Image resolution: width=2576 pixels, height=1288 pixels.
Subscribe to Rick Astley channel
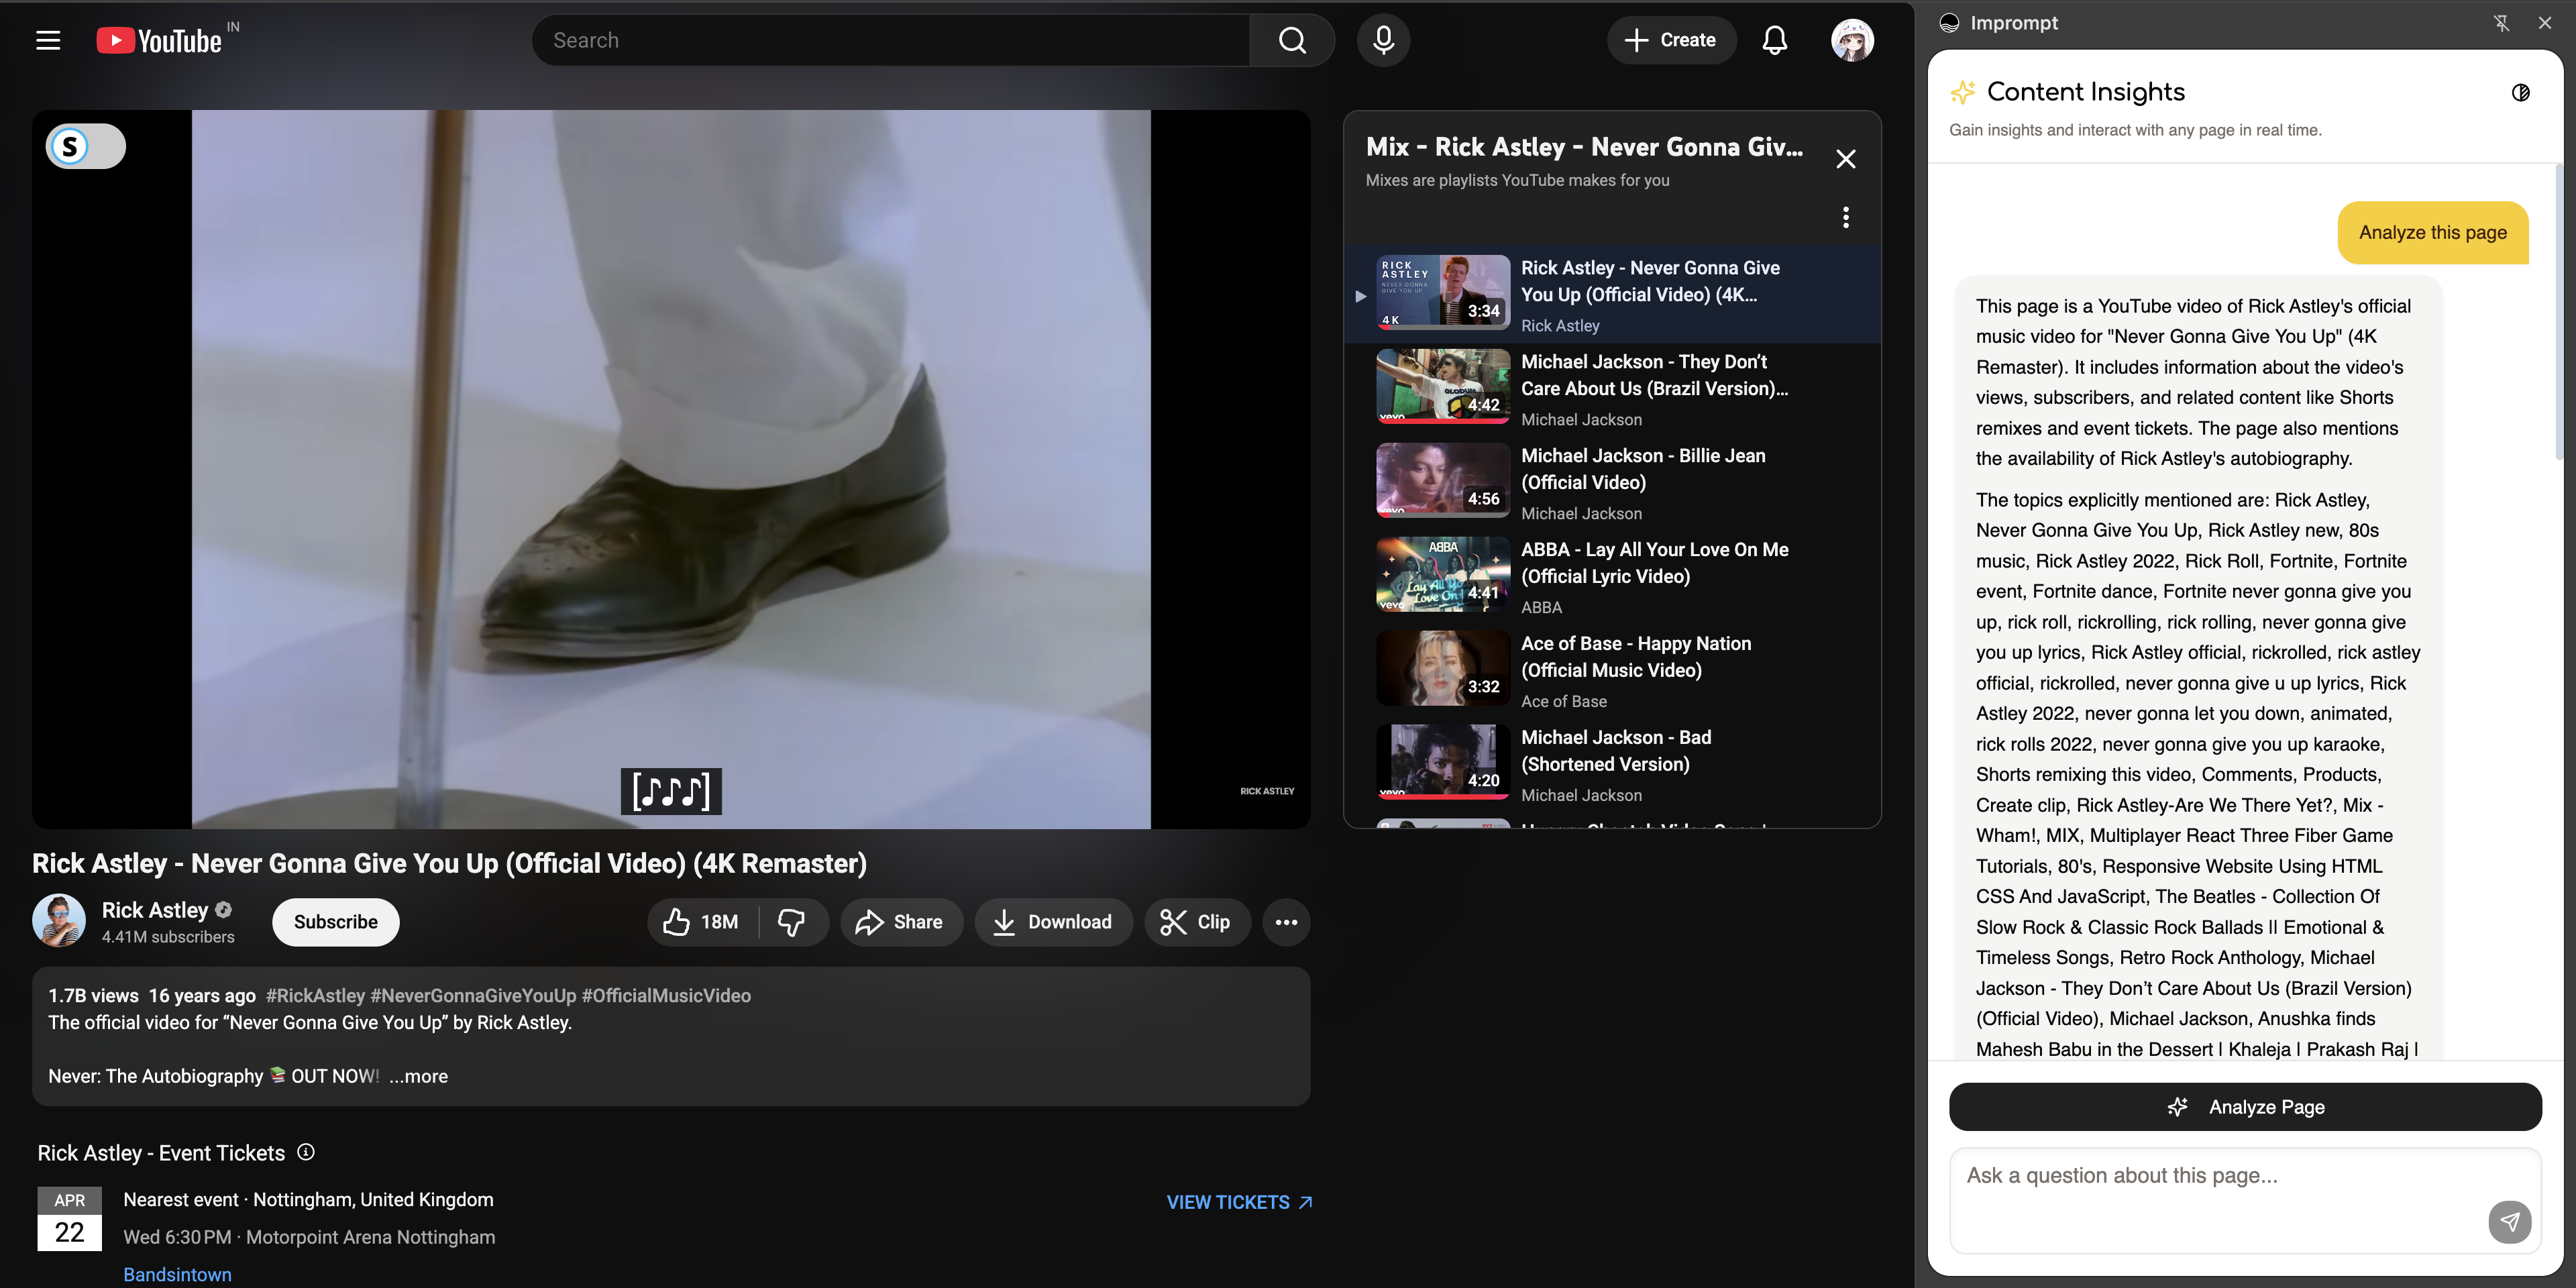[x=335, y=922]
